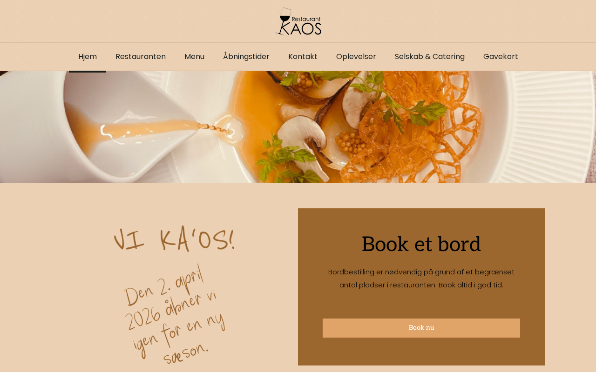The height and width of the screenshot is (372, 596).
Task: Open the Hjem menu item
Action: pos(88,57)
